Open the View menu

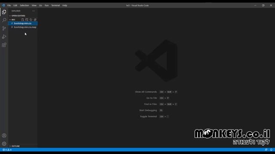click(x=34, y=6)
